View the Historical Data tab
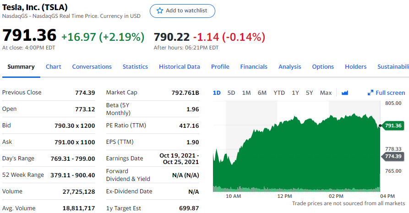Viewport: 409px width, 213px height. click(x=180, y=66)
